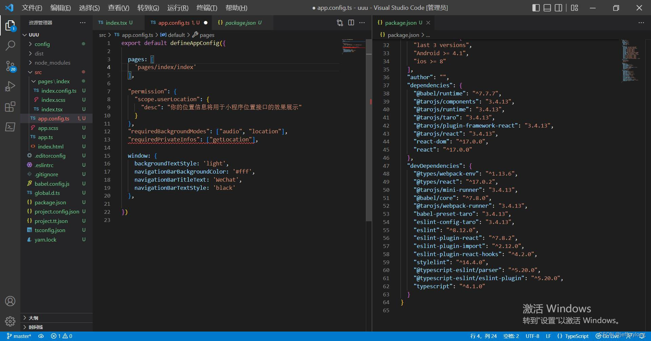This screenshot has width=651, height=341.
Task: Click the Explorer panel more actions ellipsis
Action: click(x=83, y=23)
